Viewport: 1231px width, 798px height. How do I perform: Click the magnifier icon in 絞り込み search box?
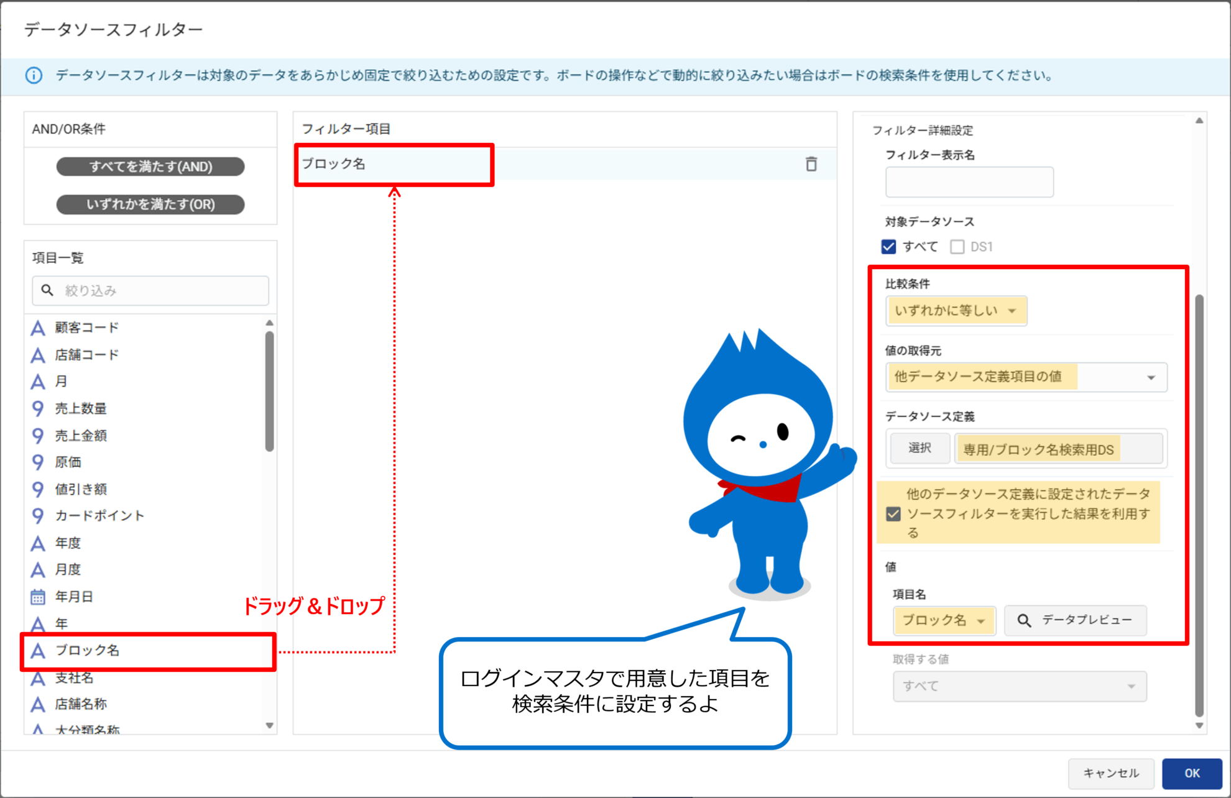click(47, 290)
